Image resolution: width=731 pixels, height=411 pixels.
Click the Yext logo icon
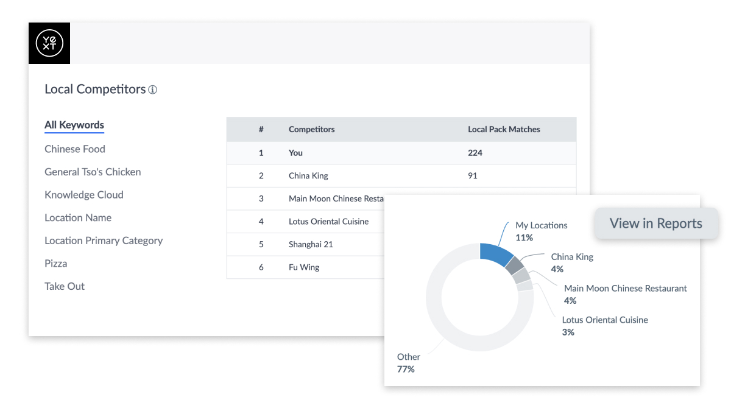49,43
